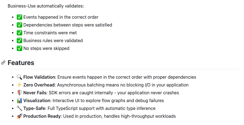Click checkmark next to Business rules were validated
The width and height of the screenshot is (244, 125).
(x=19, y=40)
